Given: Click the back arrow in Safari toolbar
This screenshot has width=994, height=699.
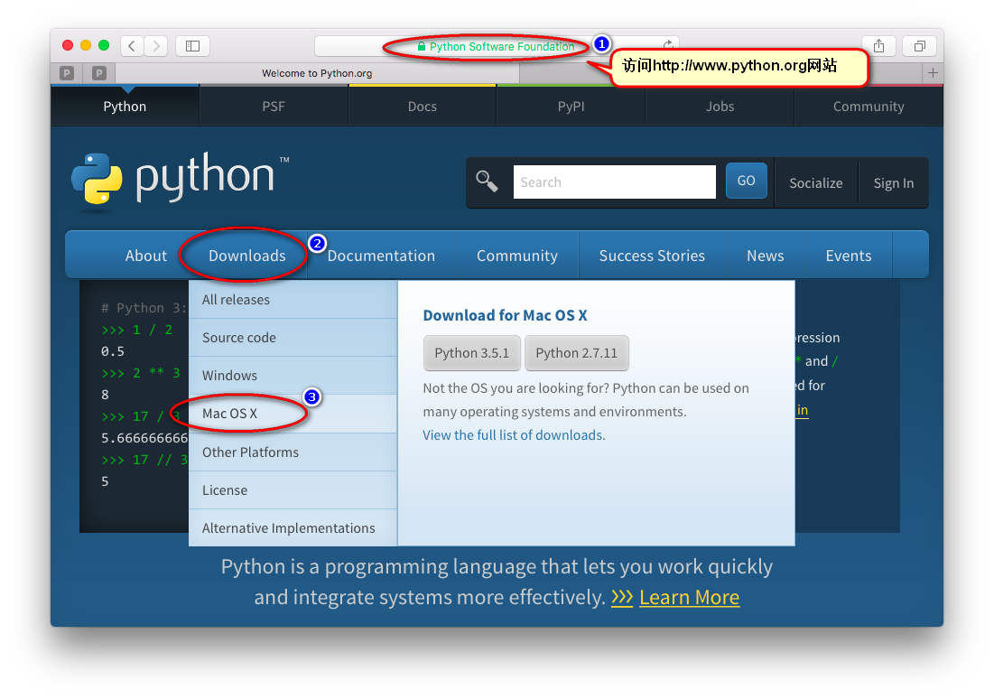Looking at the screenshot, I should pyautogui.click(x=131, y=45).
